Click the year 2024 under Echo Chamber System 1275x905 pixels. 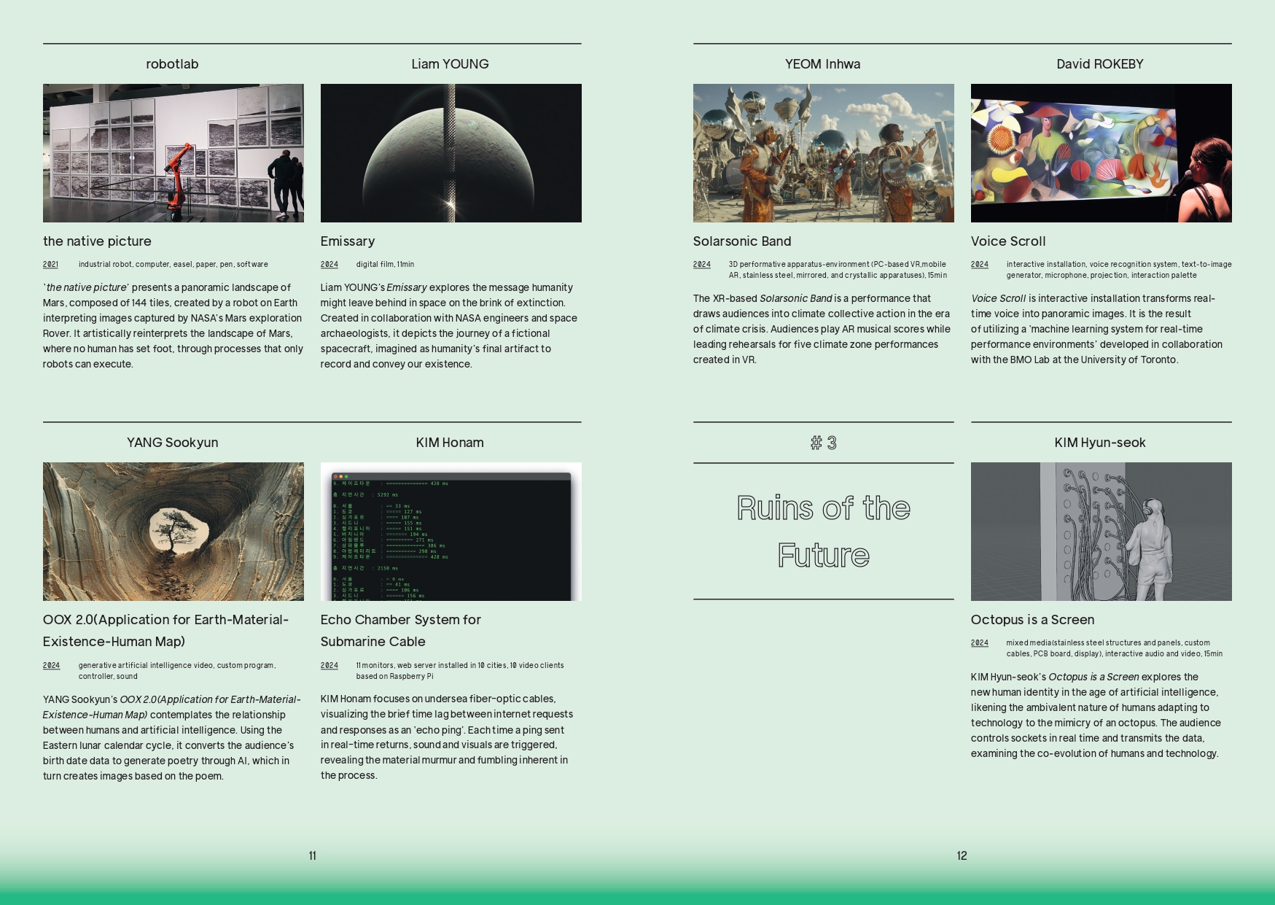[x=330, y=666]
